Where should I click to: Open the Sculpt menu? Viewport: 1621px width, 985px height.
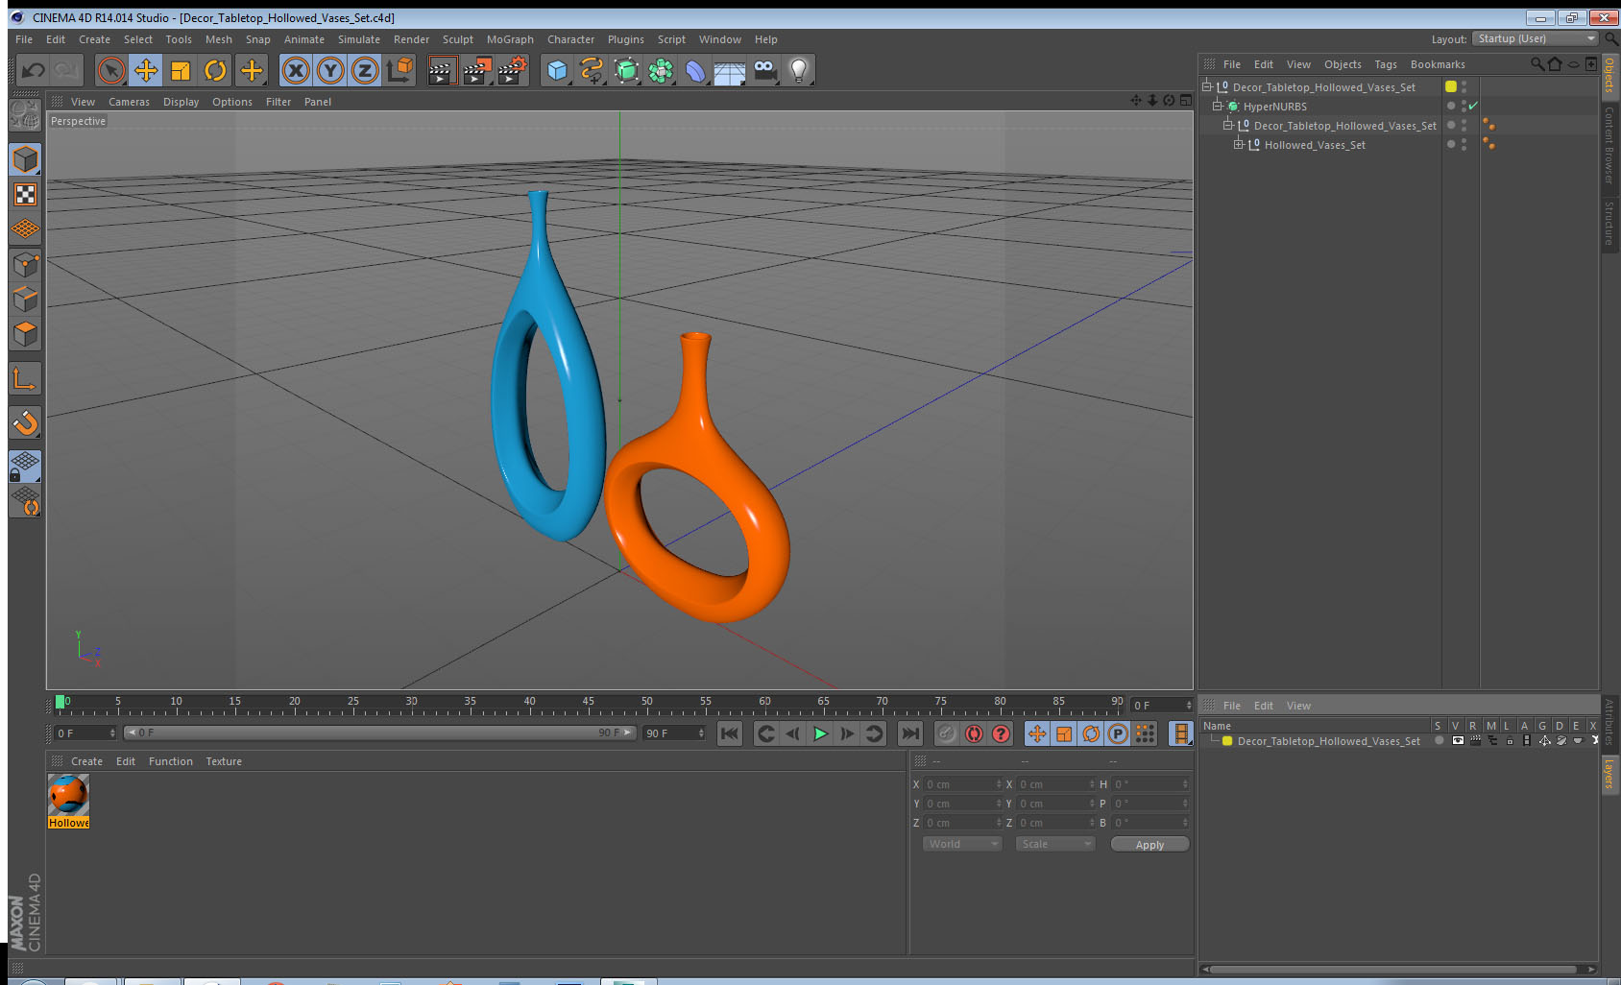tap(457, 39)
